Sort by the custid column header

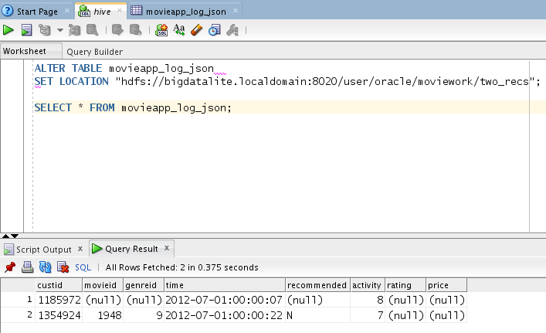(59, 285)
